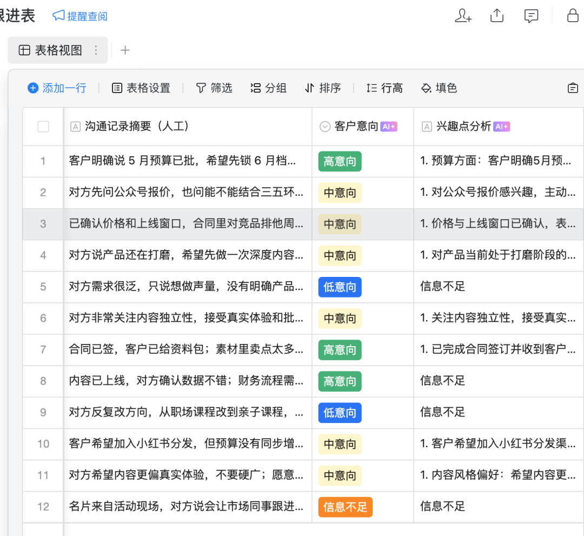Click cell "已确认价格和上线窗口"
This screenshot has width=584, height=536.
click(x=188, y=224)
